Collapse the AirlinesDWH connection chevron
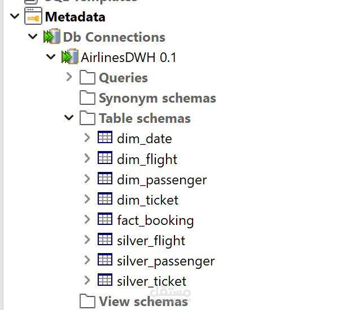341x310 pixels. pyautogui.click(x=51, y=57)
